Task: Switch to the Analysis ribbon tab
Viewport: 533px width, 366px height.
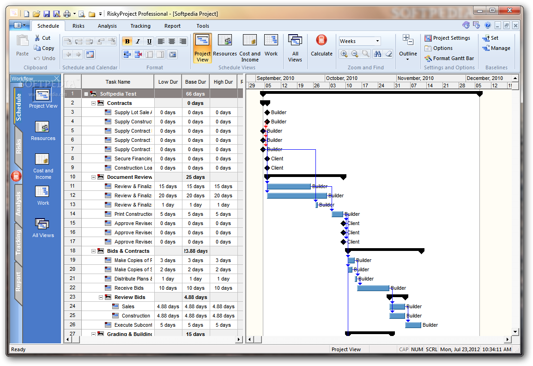Action: click(107, 26)
